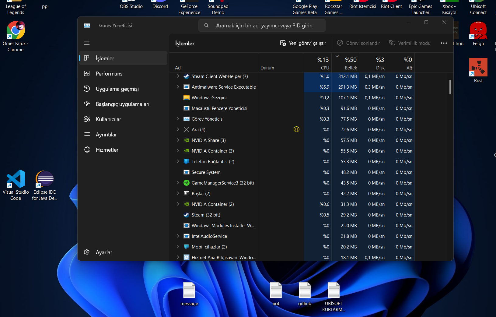Go to the İşlemler sidebar page
This screenshot has height=317, width=496.
point(123,58)
